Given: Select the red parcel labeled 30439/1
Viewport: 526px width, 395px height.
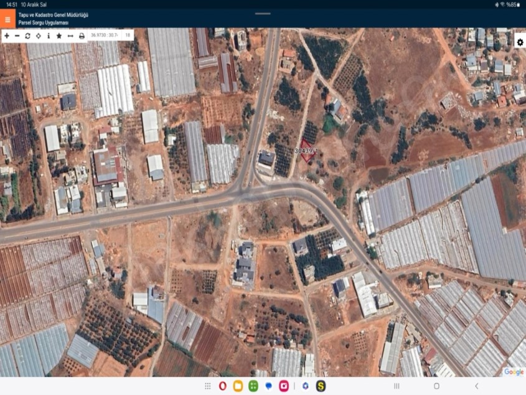Looking at the screenshot, I should [306, 151].
